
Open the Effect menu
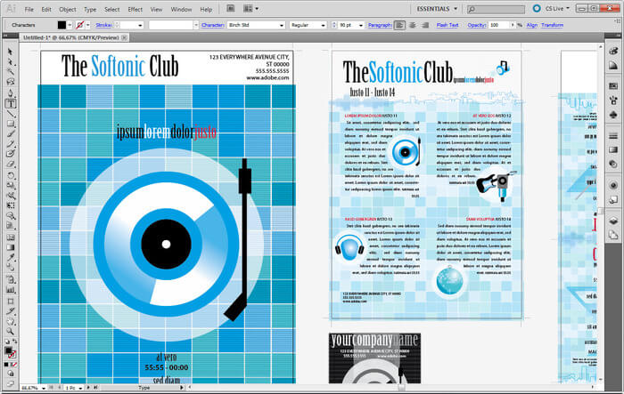pyautogui.click(x=135, y=9)
